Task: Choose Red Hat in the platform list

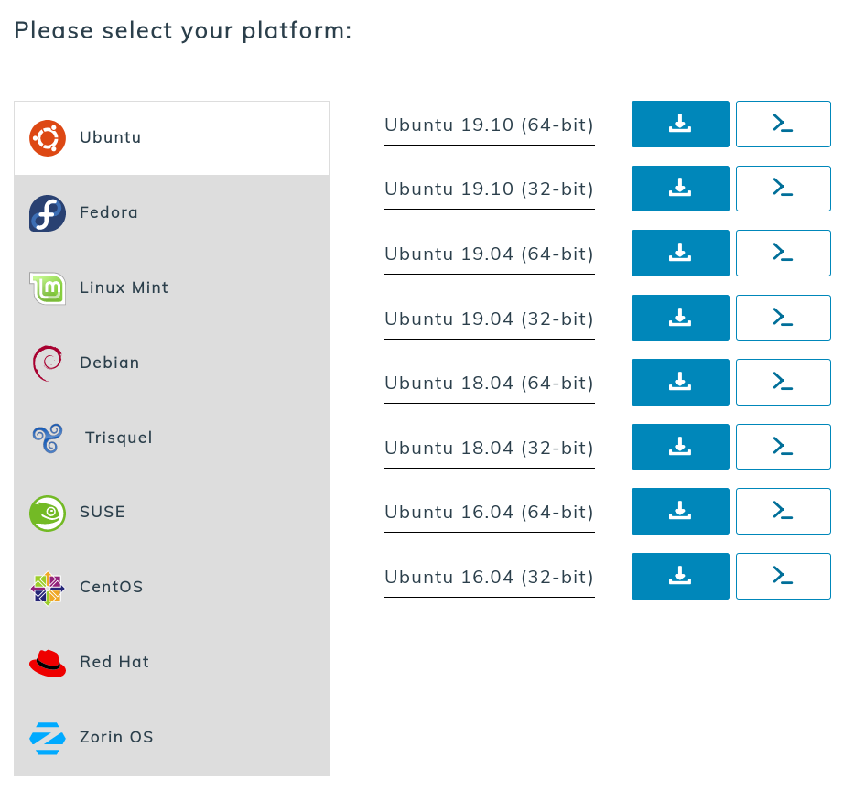Action: [171, 663]
